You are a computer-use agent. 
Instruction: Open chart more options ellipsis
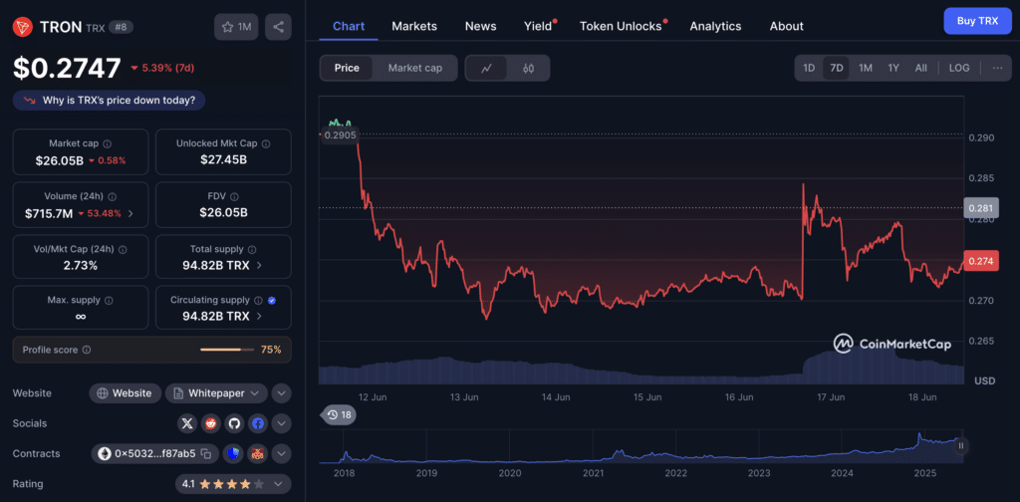(x=997, y=68)
